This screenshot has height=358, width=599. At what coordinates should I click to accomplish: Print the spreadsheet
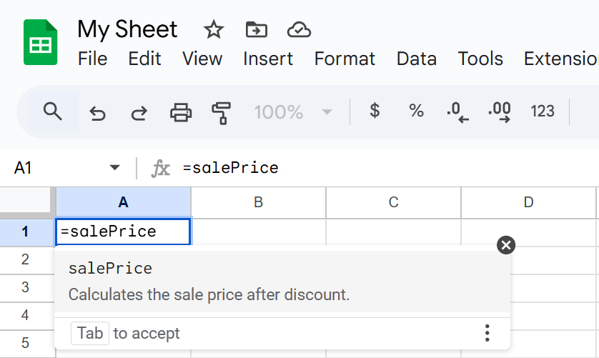(181, 112)
